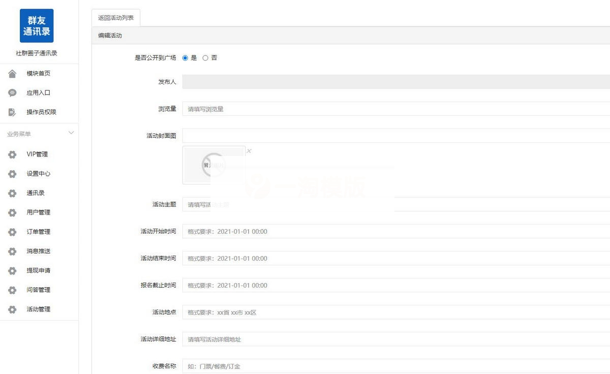Collapse the 业务菜单 section
The height and width of the screenshot is (374, 610).
pos(71,133)
